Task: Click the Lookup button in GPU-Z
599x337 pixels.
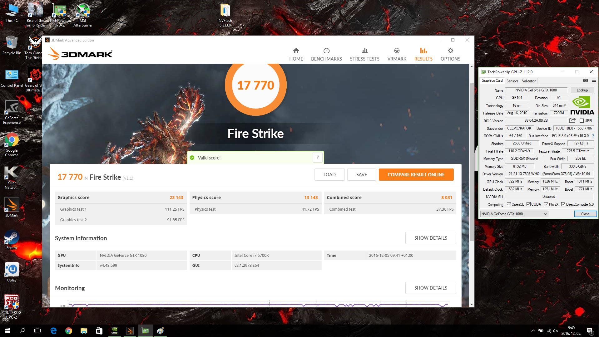Action: (x=582, y=90)
